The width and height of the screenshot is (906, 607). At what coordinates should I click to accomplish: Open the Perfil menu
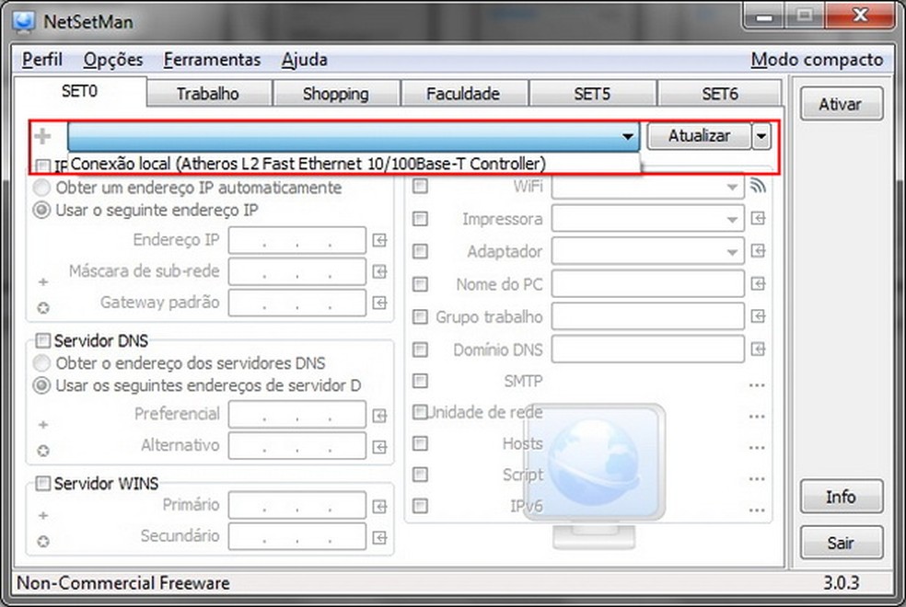pyautogui.click(x=42, y=60)
